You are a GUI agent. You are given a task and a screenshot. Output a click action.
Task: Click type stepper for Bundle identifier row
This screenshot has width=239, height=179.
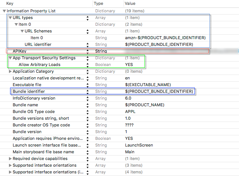[88, 92]
